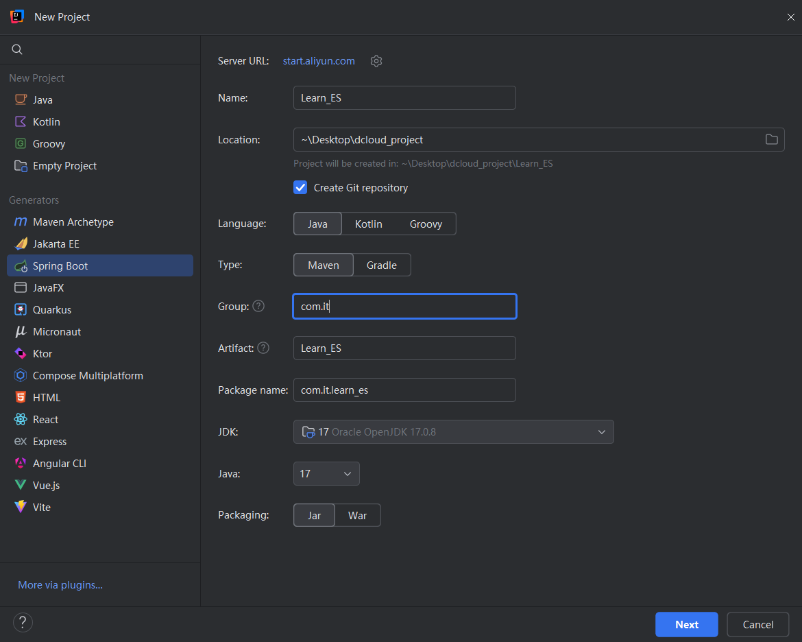Screen dimensions: 802x642
Task: Open More via plugins link
Action: pyautogui.click(x=60, y=584)
